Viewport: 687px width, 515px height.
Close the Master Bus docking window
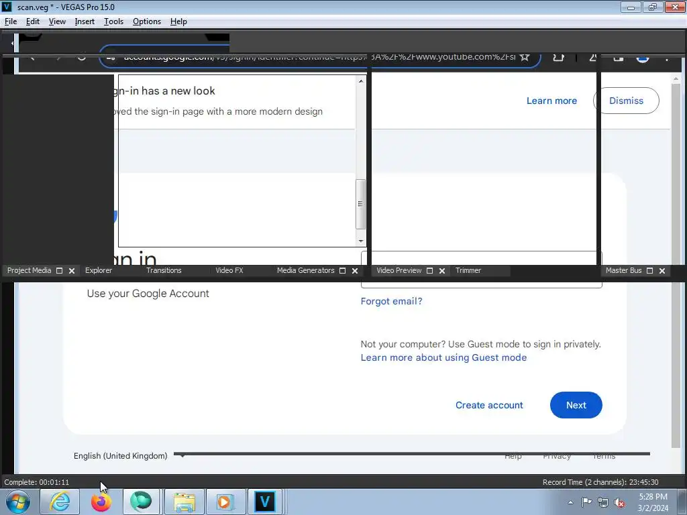pyautogui.click(x=662, y=271)
